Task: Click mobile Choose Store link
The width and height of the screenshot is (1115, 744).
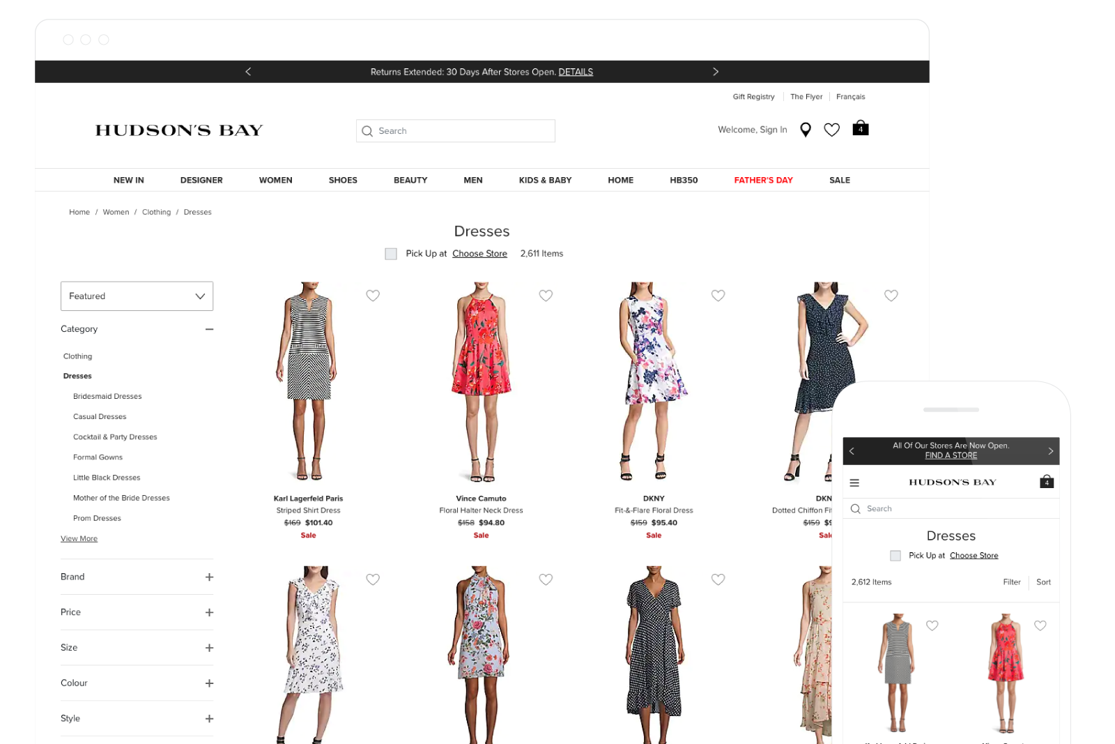Action: pyautogui.click(x=974, y=556)
